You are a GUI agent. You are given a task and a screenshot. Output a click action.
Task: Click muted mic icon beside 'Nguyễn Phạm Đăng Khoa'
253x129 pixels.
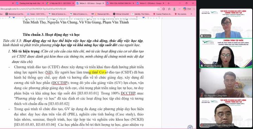pos(202,125)
